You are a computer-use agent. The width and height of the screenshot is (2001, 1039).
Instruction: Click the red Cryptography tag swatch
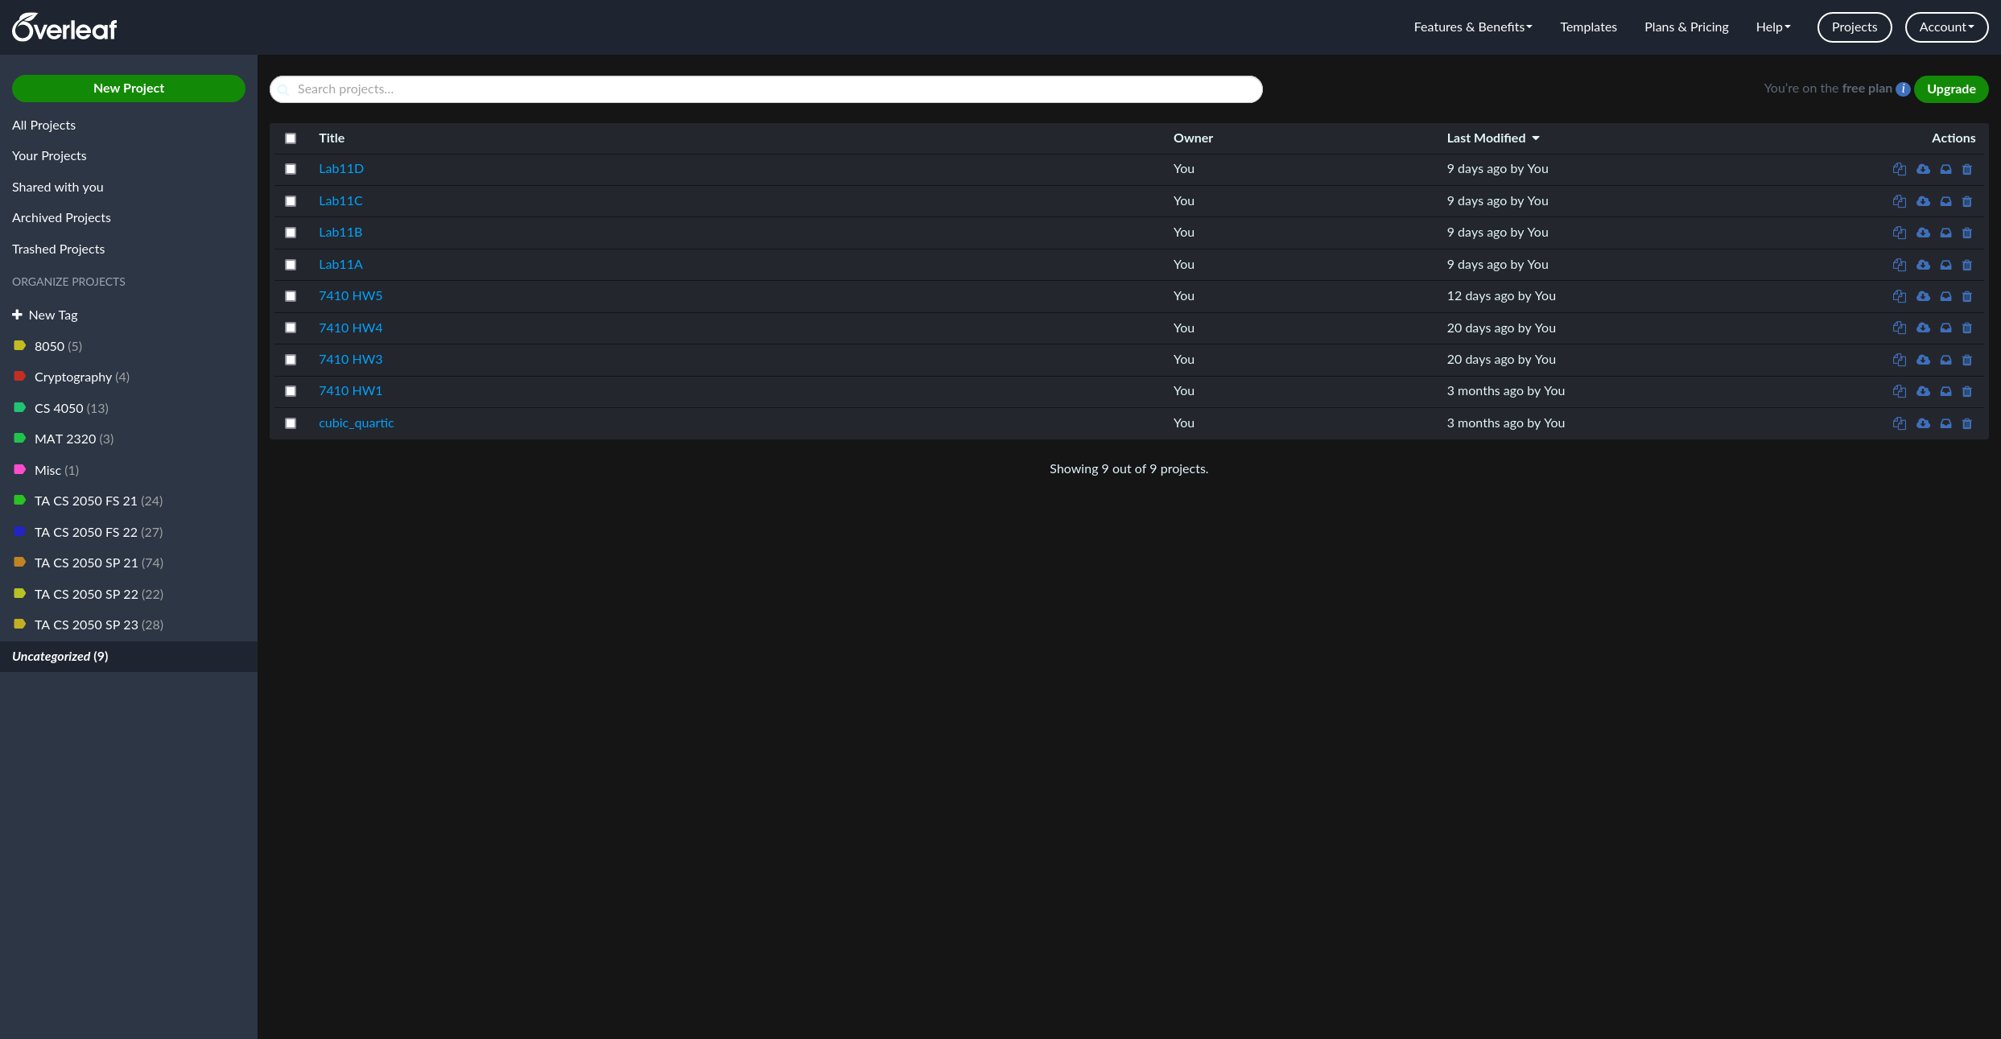pos(19,377)
